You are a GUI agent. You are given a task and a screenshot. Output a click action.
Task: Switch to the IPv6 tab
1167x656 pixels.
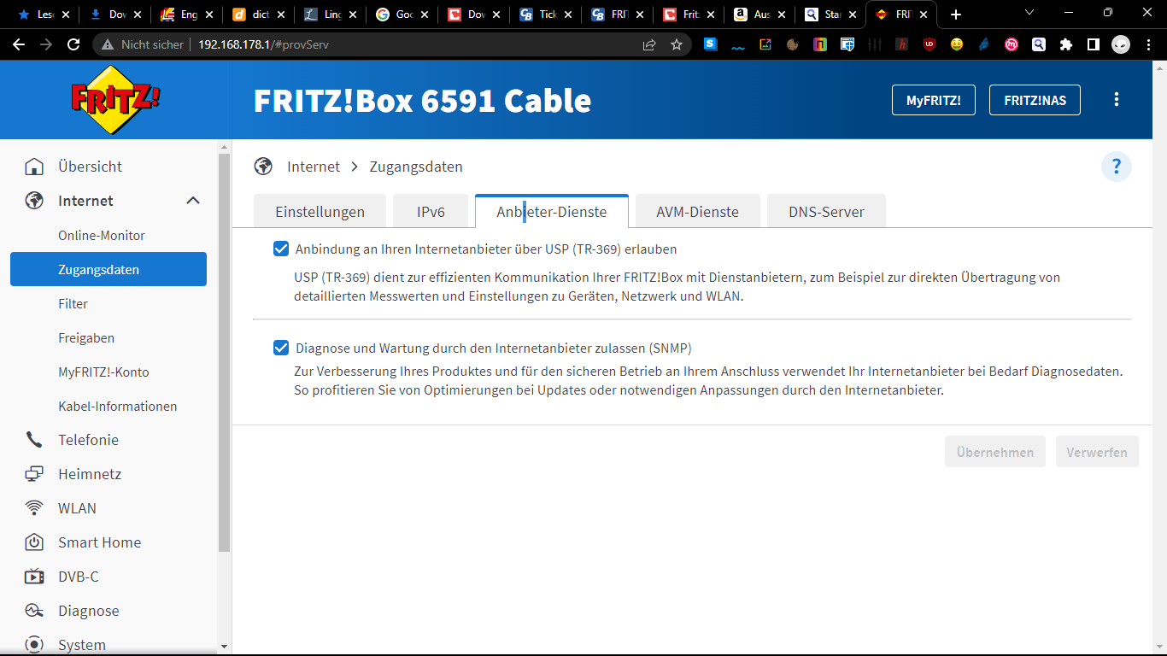pos(431,212)
